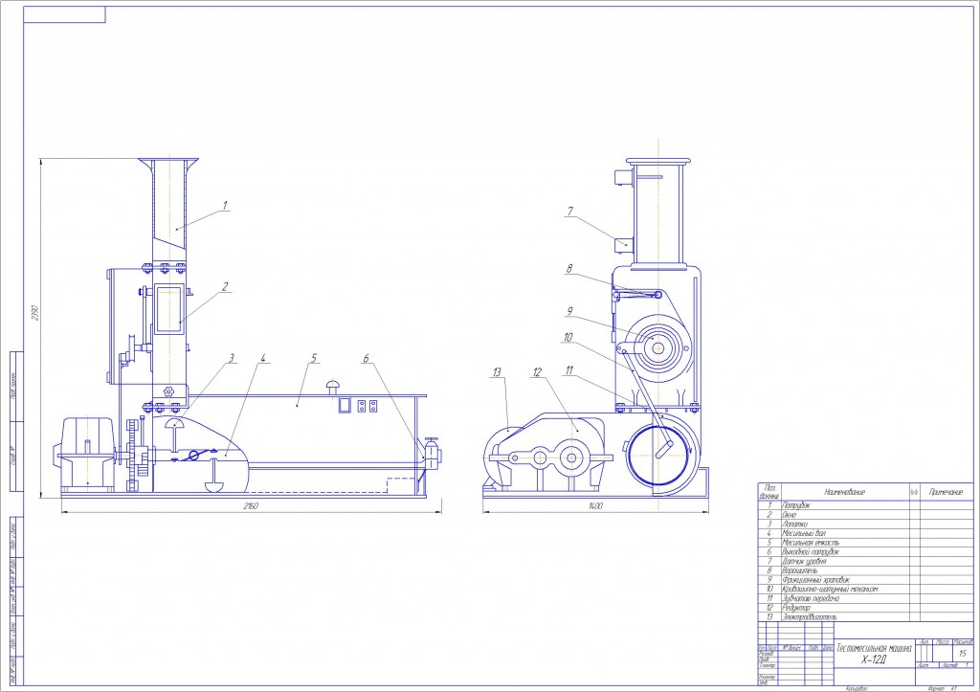The width and height of the screenshot is (980, 692).
Task: Click the 'Х-12Д' model designation text
Action: tap(873, 660)
